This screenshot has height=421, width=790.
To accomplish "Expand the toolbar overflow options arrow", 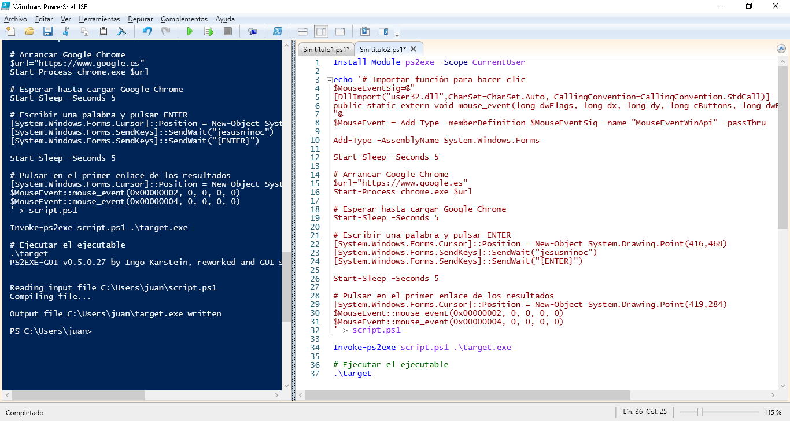I will 397,35.
